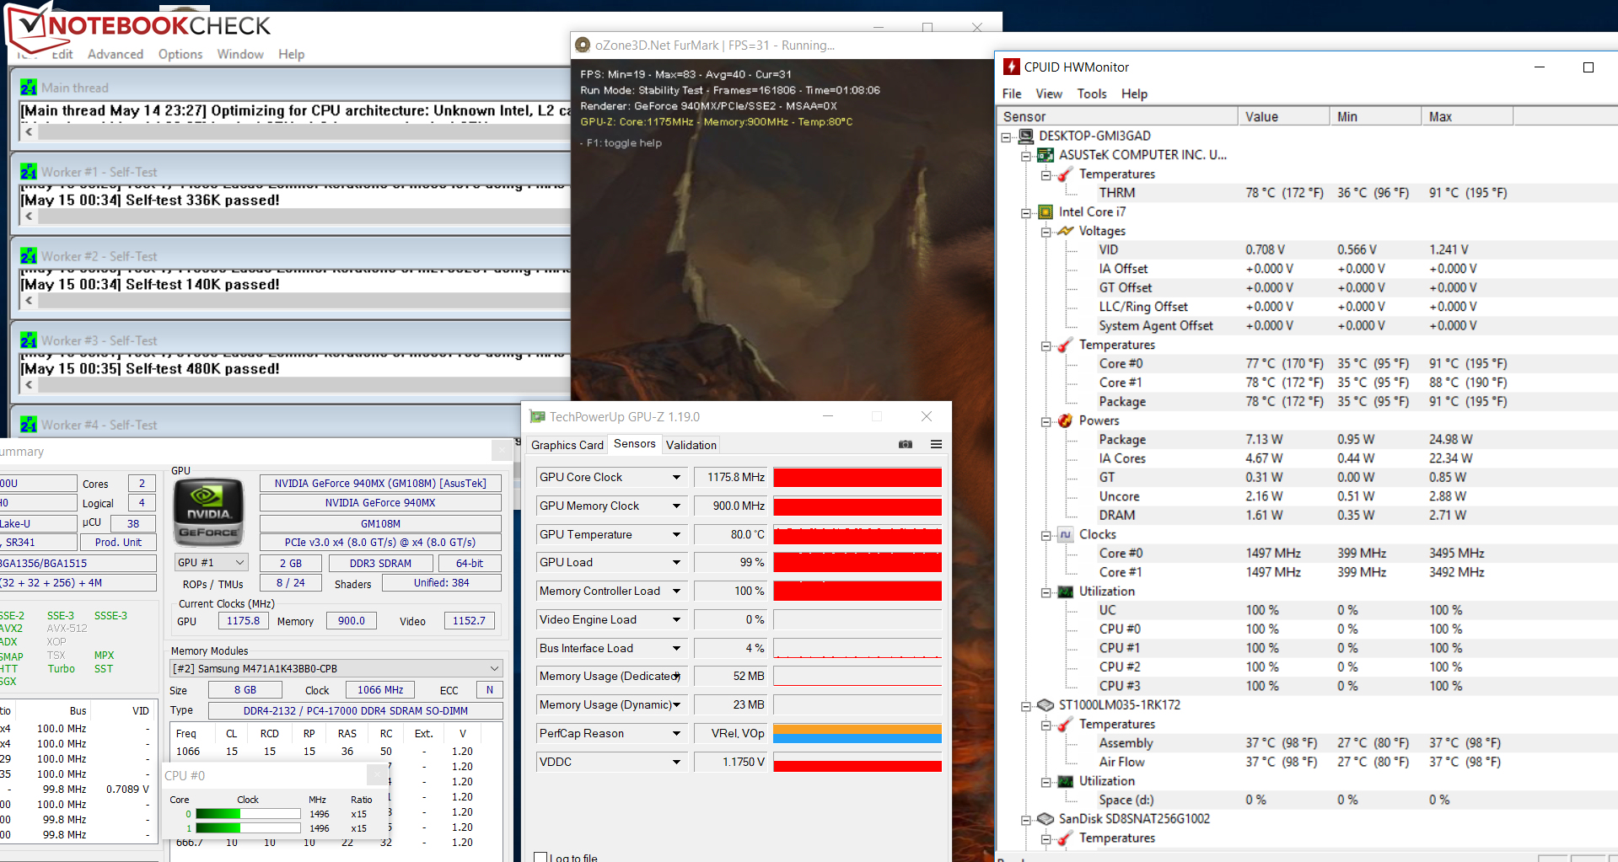Open the GPU Load sensor dropdown

coord(676,562)
